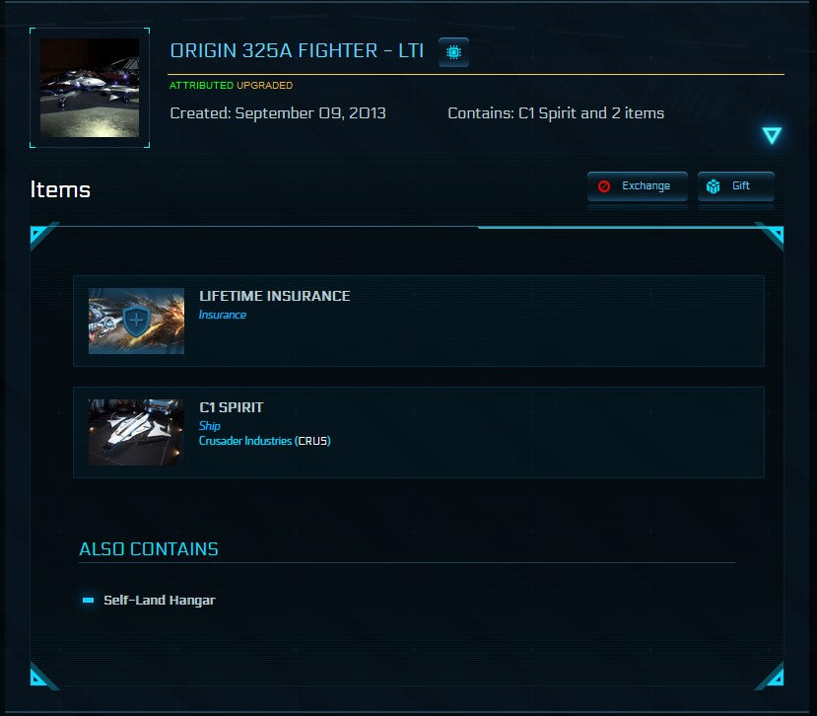Click the C1 Spirit ship image

tap(136, 432)
